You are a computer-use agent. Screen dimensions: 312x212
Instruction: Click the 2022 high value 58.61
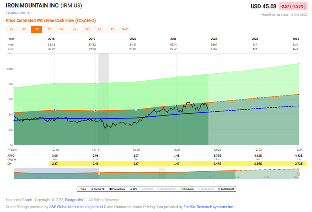point(214,45)
